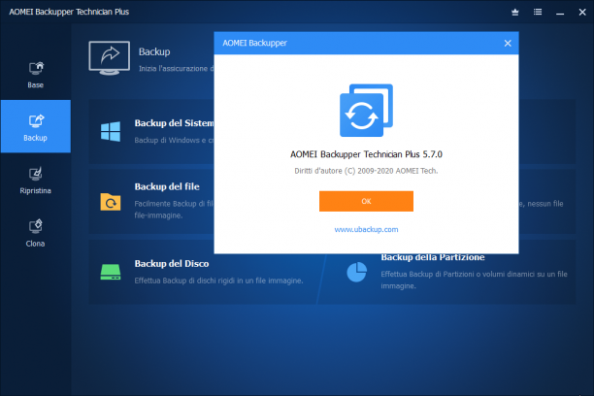The width and height of the screenshot is (594, 396).
Task: Select the Backup sidebar tab
Action: (36, 126)
